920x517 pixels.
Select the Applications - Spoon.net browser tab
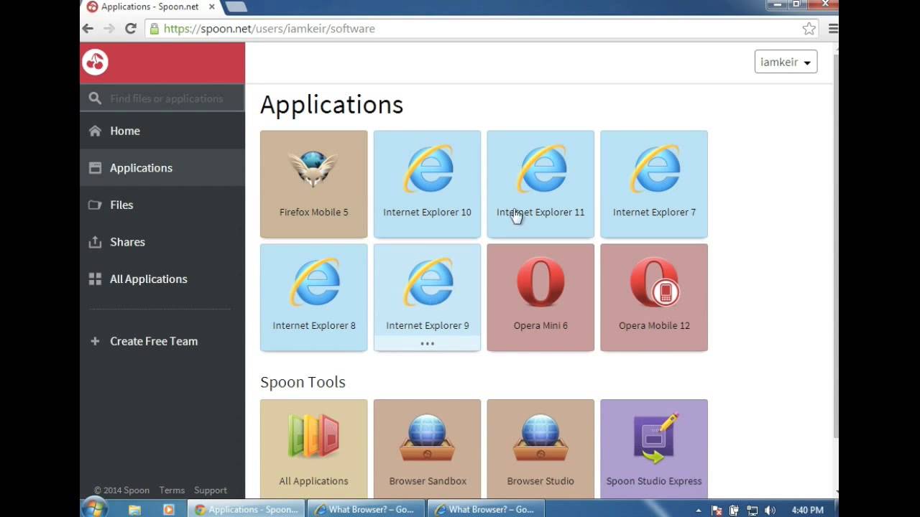[x=149, y=7]
